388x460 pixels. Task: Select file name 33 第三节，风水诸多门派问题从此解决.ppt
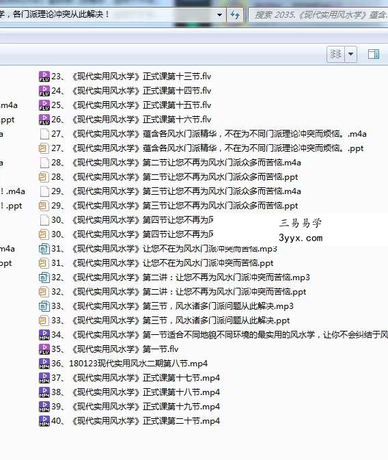(170, 321)
